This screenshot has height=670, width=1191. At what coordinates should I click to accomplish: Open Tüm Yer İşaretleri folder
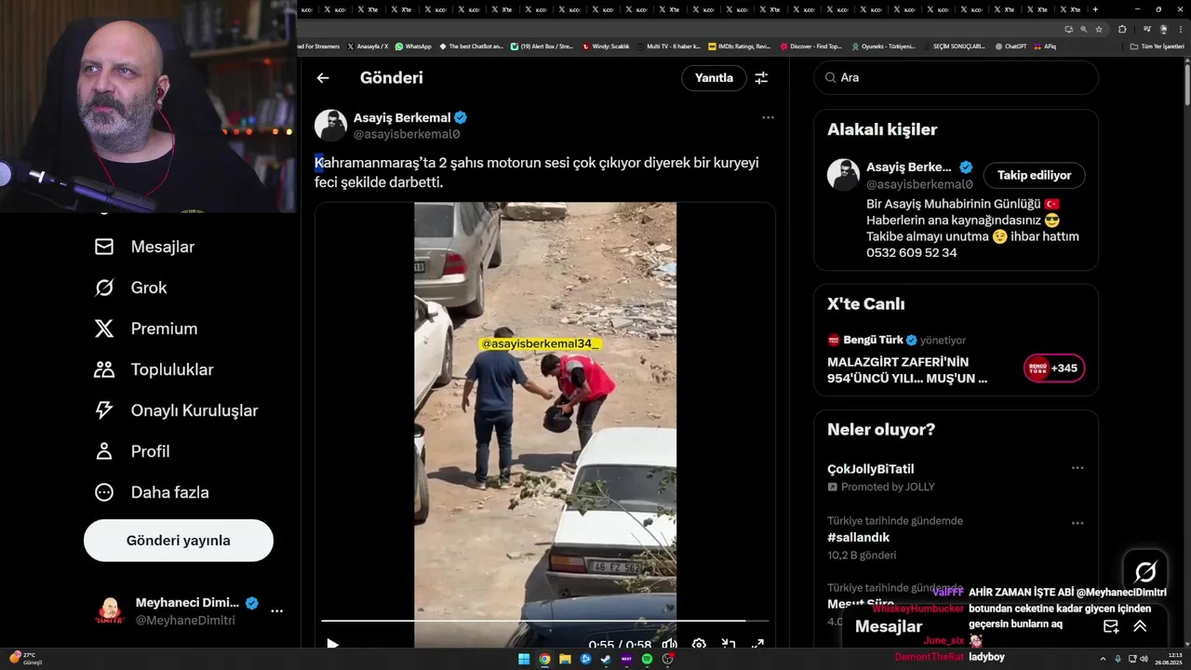click(1157, 47)
